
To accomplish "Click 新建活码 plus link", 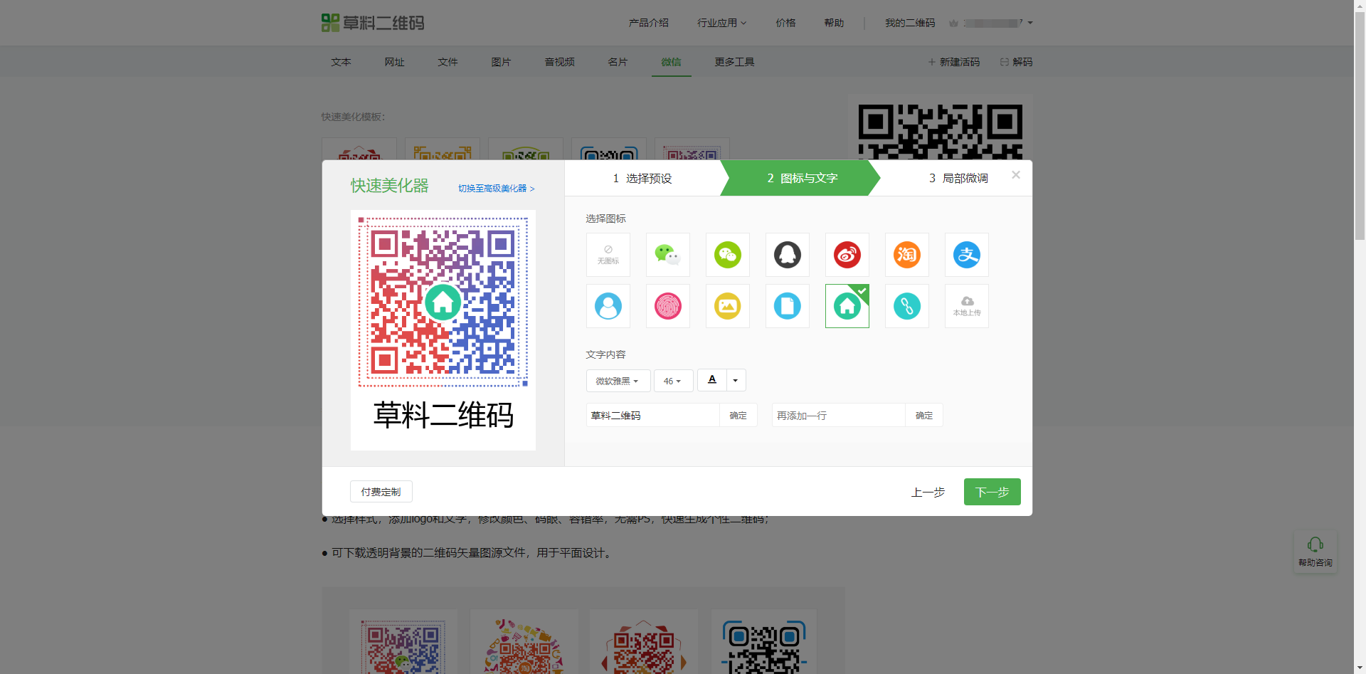I will (953, 62).
